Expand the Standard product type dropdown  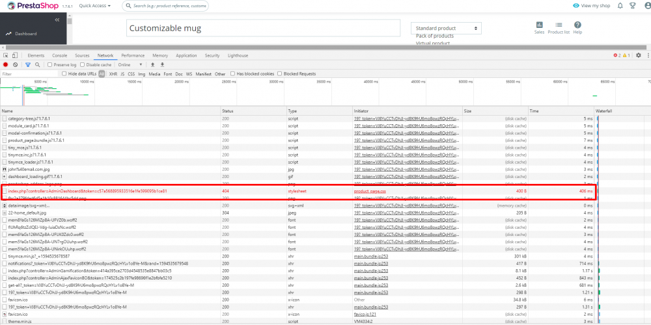pos(446,29)
